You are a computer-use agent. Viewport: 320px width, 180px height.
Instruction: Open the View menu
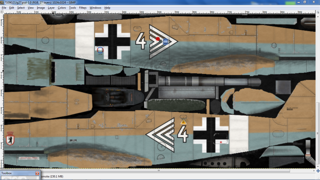tap(31, 8)
